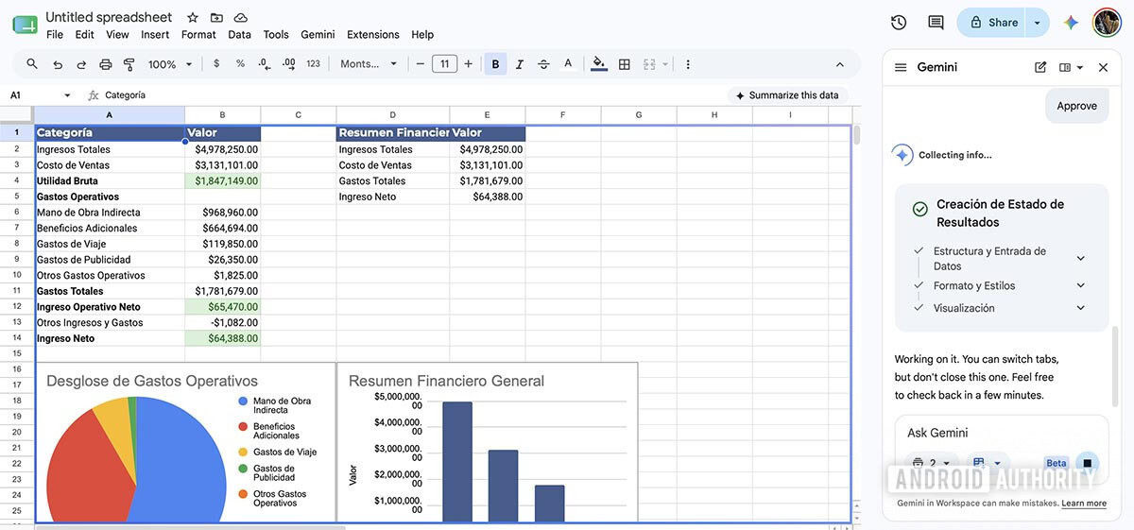This screenshot has width=1134, height=530.
Task: Decrease decimal places
Action: coord(265,64)
